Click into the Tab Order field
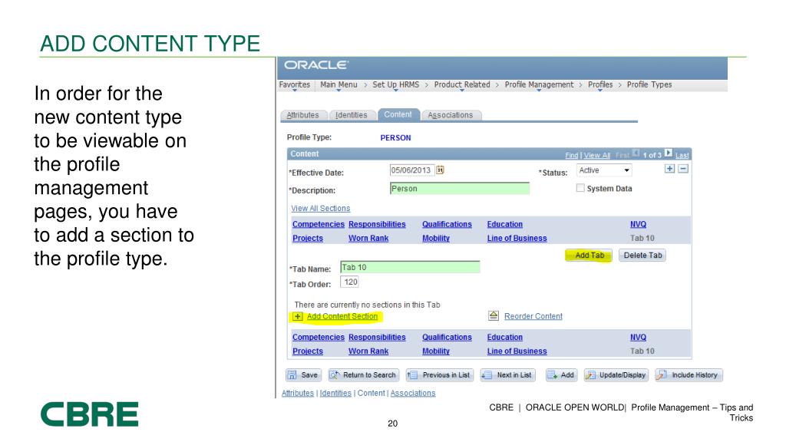This screenshot has width=786, height=442. tap(349, 282)
